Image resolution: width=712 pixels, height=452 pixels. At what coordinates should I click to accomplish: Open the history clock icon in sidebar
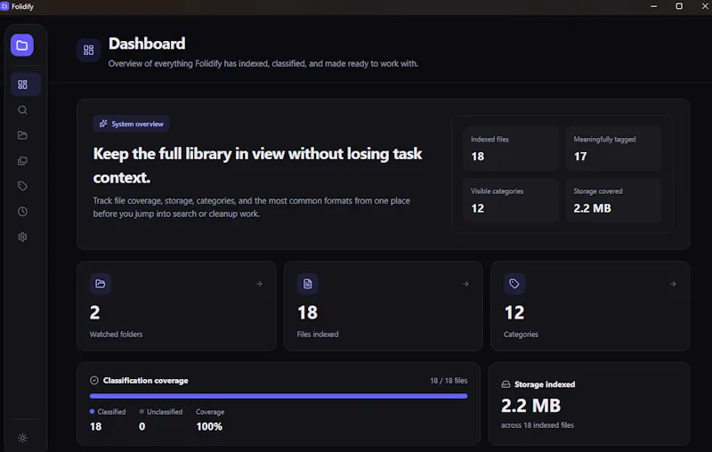coord(23,212)
